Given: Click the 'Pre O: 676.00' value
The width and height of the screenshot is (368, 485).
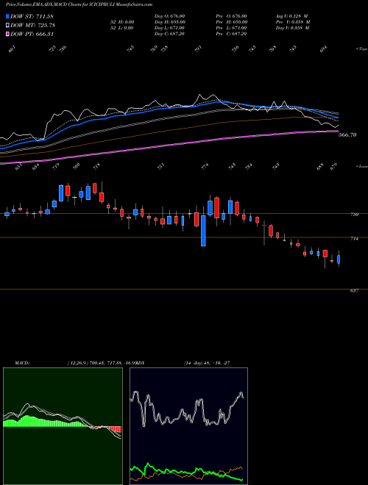Looking at the screenshot, I should [231, 16].
